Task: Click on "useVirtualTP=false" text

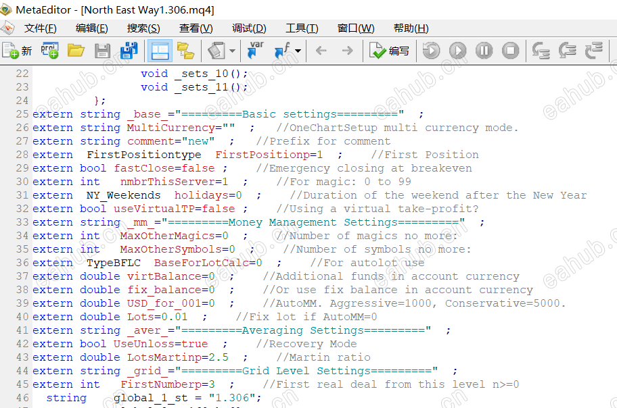Action: click(x=175, y=209)
